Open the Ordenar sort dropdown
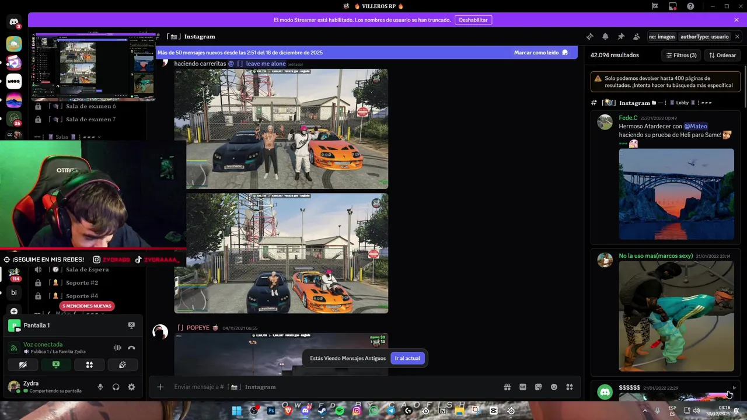 click(722, 55)
